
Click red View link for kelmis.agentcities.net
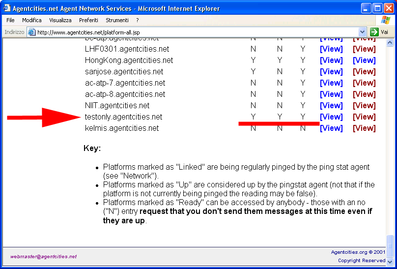point(364,128)
